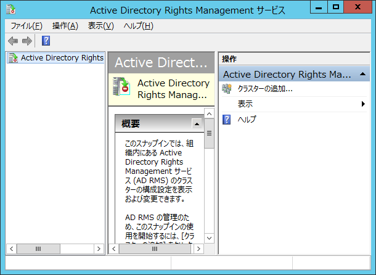
Task: Click the center pane horizontal scrollbar thumb
Action: click(155, 249)
